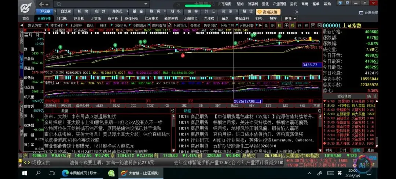
Task: Expand the 日线 period dropdown arrow
Action: coord(111,26)
